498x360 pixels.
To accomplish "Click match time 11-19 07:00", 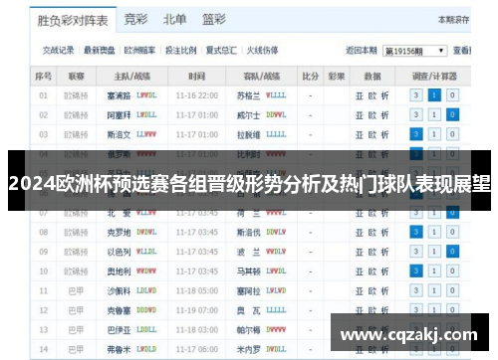I will pos(197,310).
